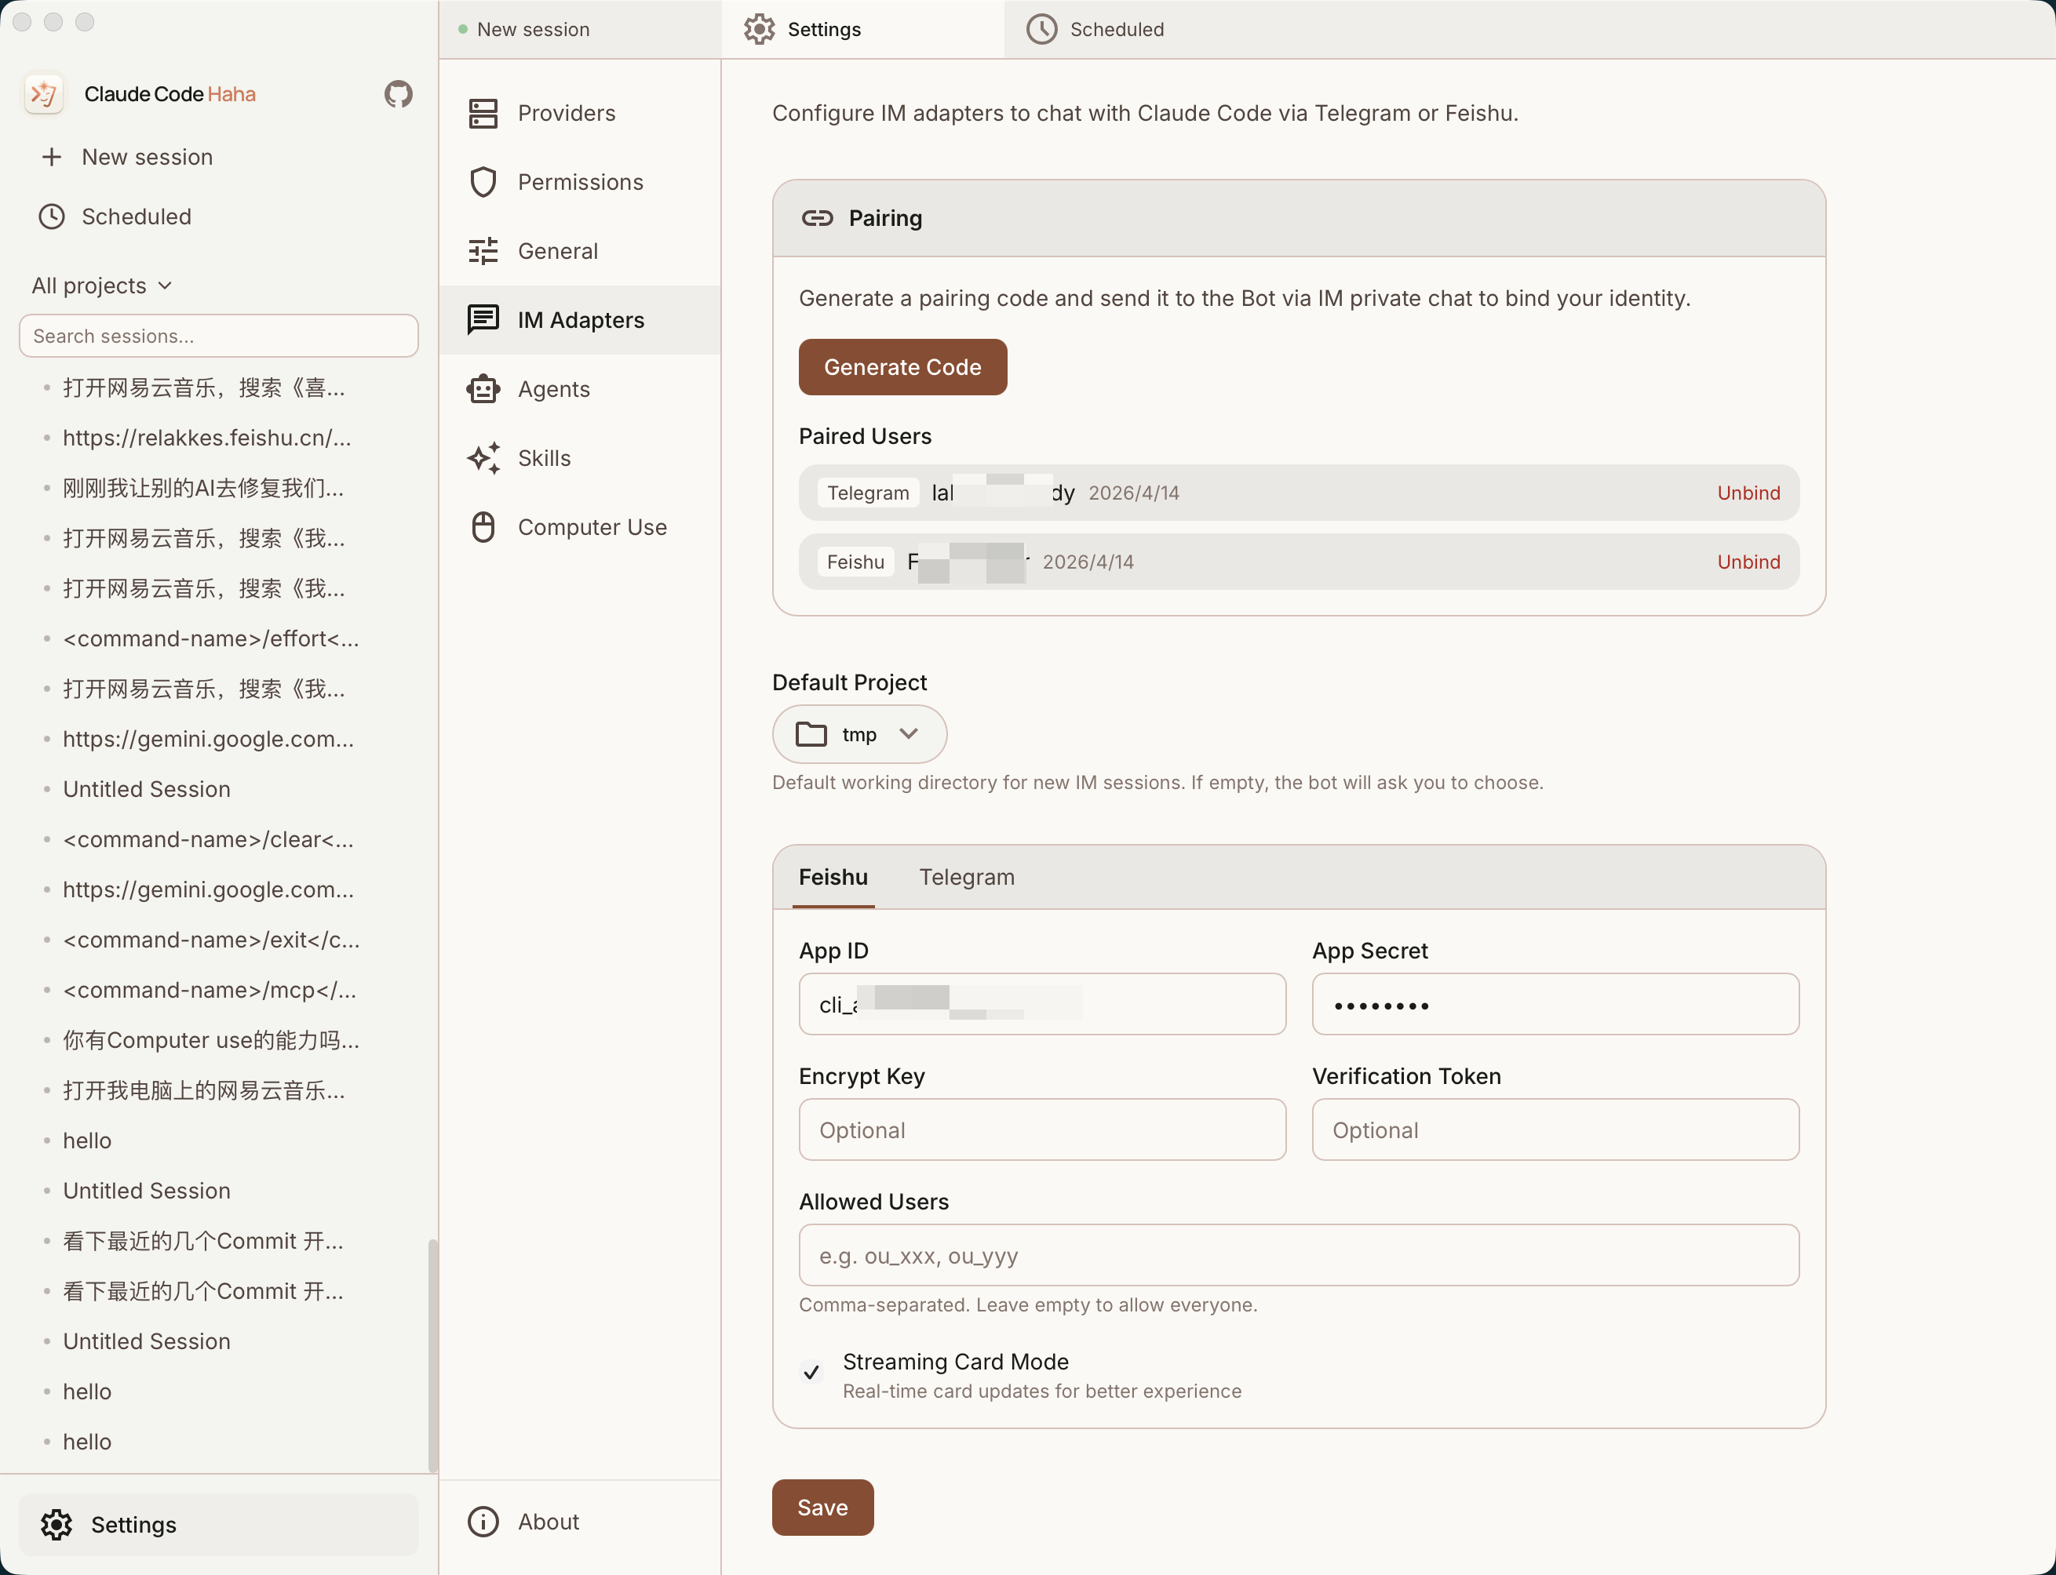Screen dimensions: 2056x1575
Task: Disable Streaming Card Mode
Action: 811,1373
